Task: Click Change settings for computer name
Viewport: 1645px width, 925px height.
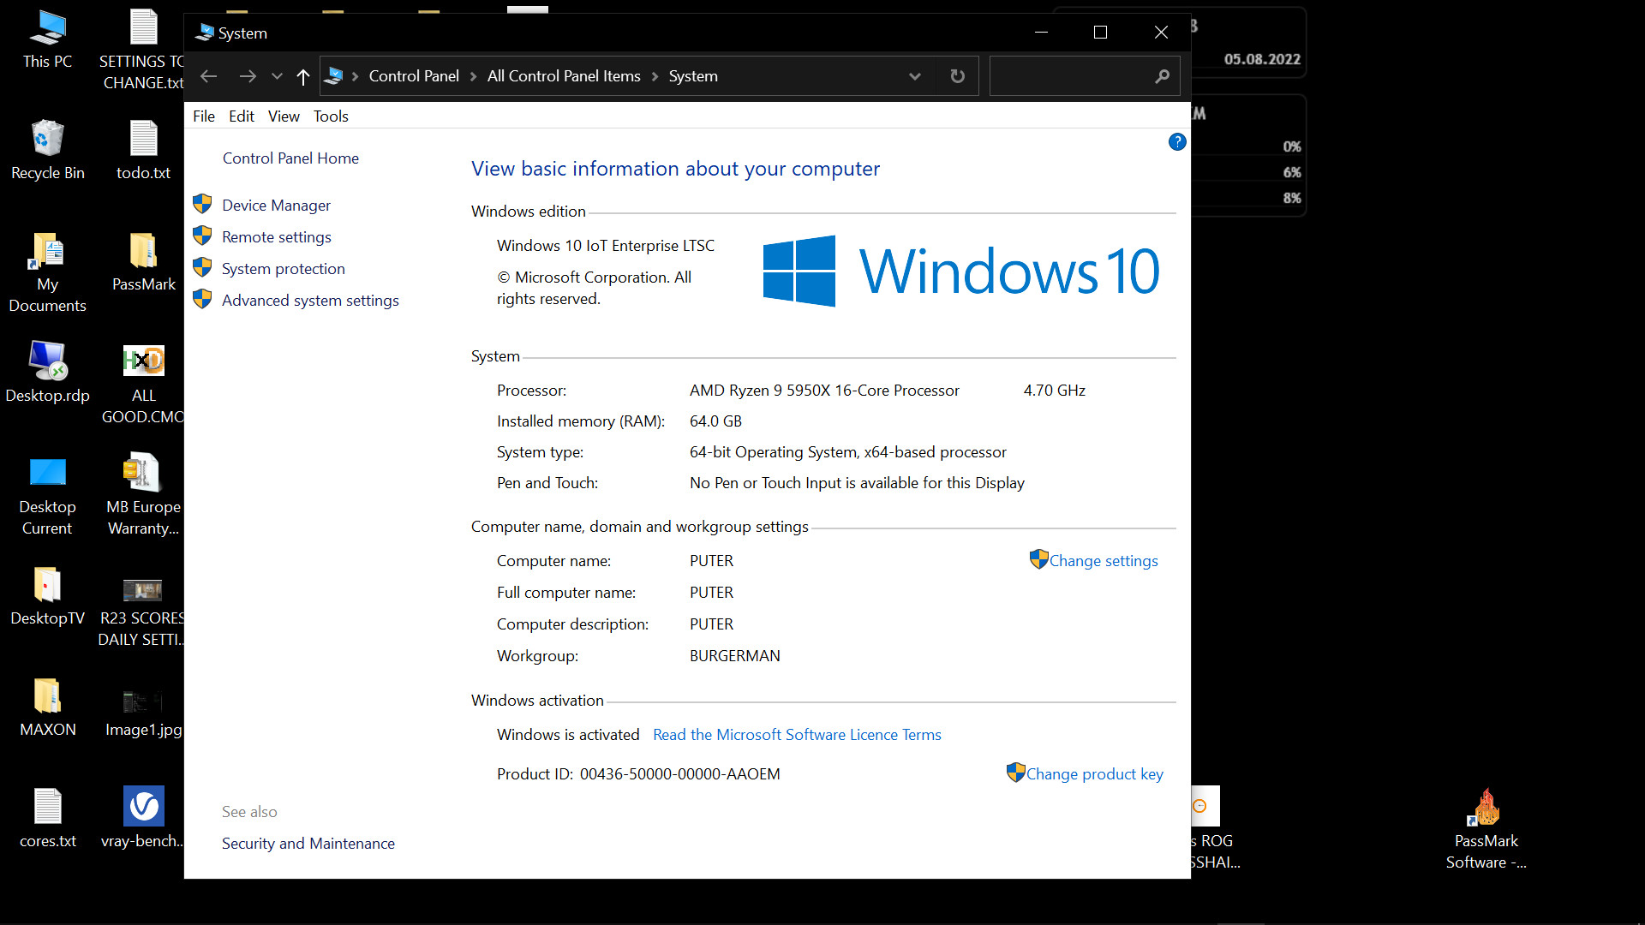Action: [x=1103, y=561]
